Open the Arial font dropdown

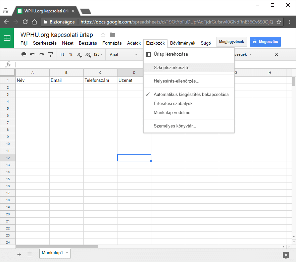click(x=123, y=54)
